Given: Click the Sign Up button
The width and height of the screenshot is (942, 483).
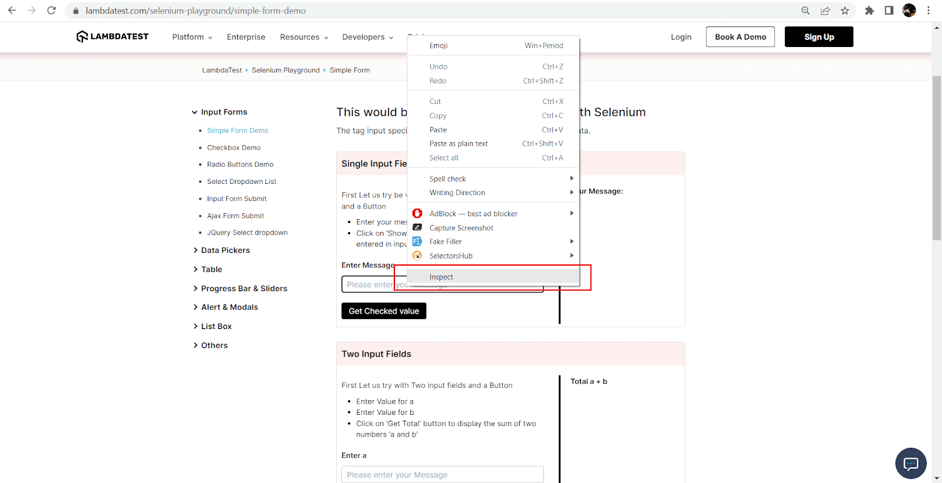Looking at the screenshot, I should pos(819,37).
